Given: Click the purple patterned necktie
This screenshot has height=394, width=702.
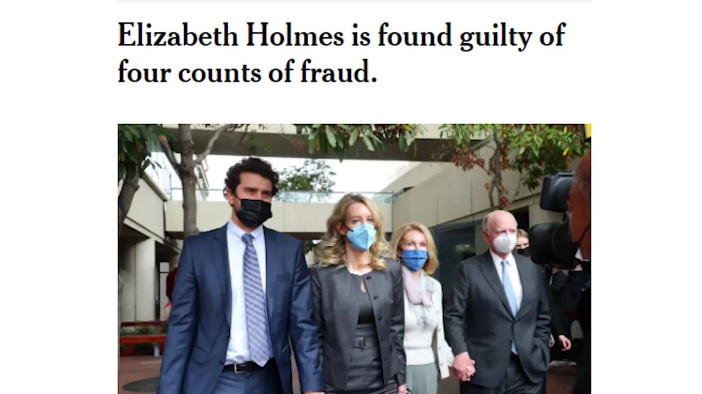Looking at the screenshot, I should 256,300.
